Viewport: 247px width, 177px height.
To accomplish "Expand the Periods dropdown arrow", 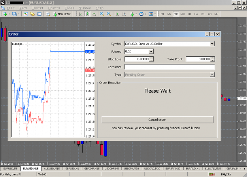I will point(145,14).
